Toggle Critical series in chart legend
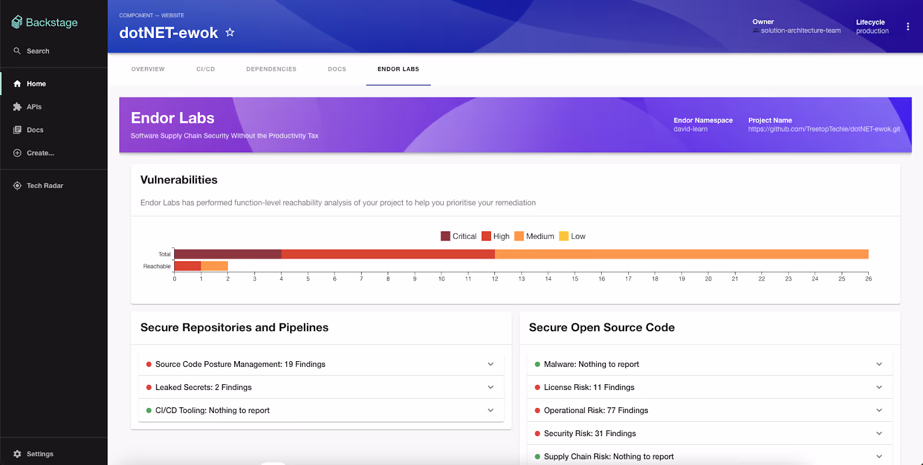 [459, 236]
